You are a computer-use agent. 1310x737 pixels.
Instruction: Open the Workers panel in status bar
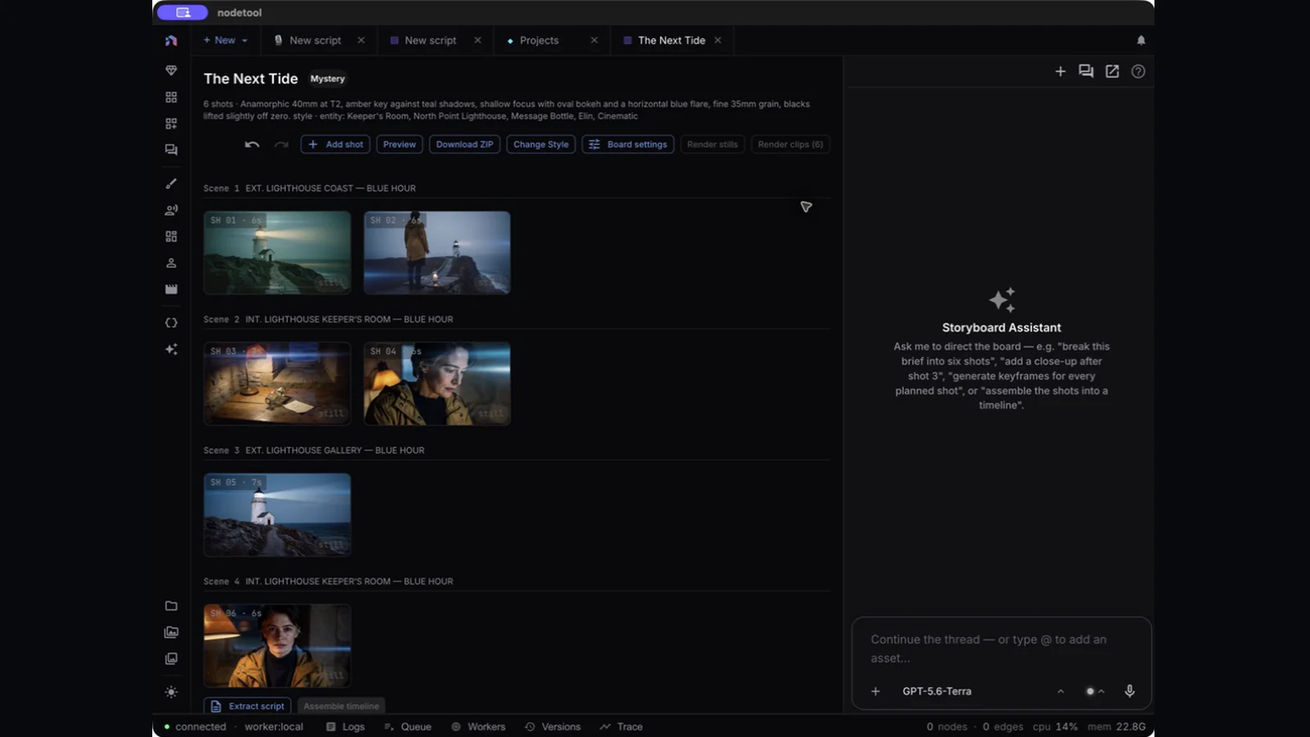pos(478,726)
